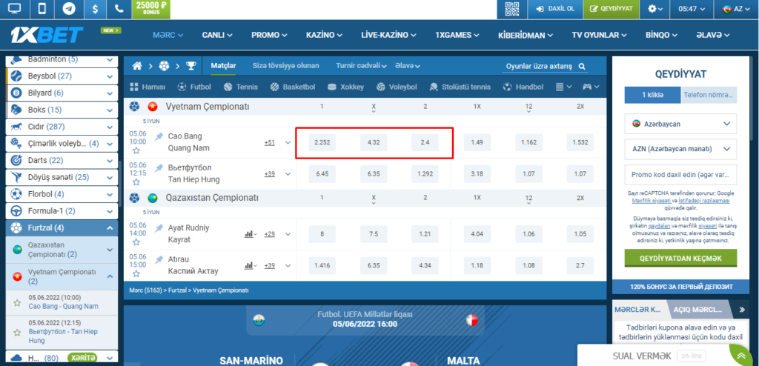Open the desktop app icon
The image size is (759, 366).
pos(15,9)
